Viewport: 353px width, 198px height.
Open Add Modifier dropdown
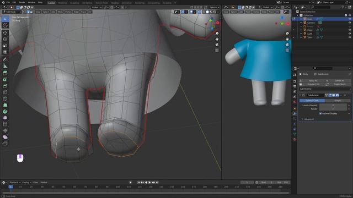325,89
